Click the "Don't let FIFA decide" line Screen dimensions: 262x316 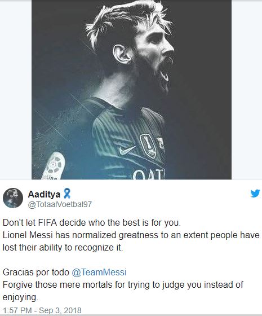click(92, 223)
